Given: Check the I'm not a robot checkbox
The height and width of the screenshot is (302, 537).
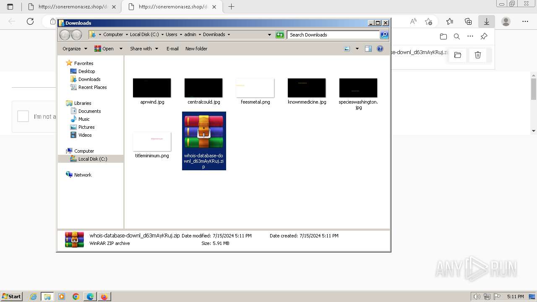Looking at the screenshot, I should (x=23, y=116).
